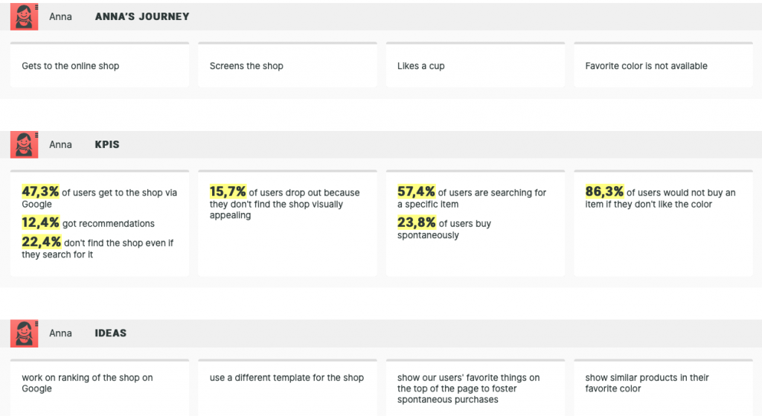Open the 'Screens the shop' card
Viewport: 762px width, 416px height.
[288, 65]
